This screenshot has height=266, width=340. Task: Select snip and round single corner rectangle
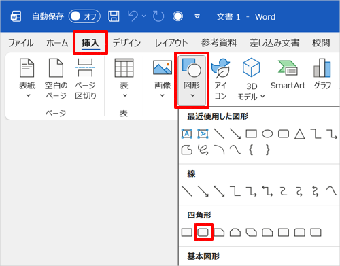(x=267, y=233)
